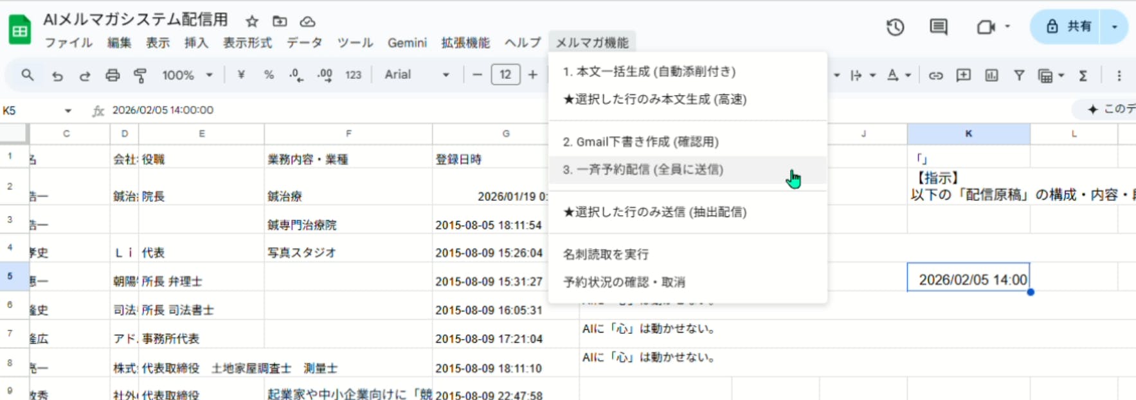Click the print icon in toolbar
Image resolution: width=1136 pixels, height=400 pixels.
point(113,75)
